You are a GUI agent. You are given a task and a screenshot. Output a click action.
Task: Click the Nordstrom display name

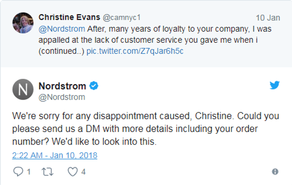point(62,86)
